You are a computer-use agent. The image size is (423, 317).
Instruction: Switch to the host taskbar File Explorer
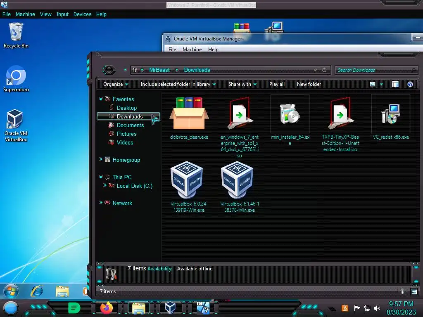pyautogui.click(x=139, y=308)
